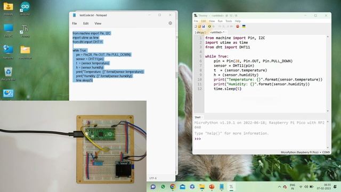Screen dimensions: 341x192
Task: Click the UTF-8 encoding in Notepad status bar
Action: click(153, 178)
